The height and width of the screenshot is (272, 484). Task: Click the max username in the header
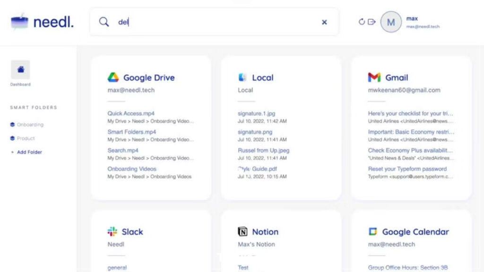point(412,18)
